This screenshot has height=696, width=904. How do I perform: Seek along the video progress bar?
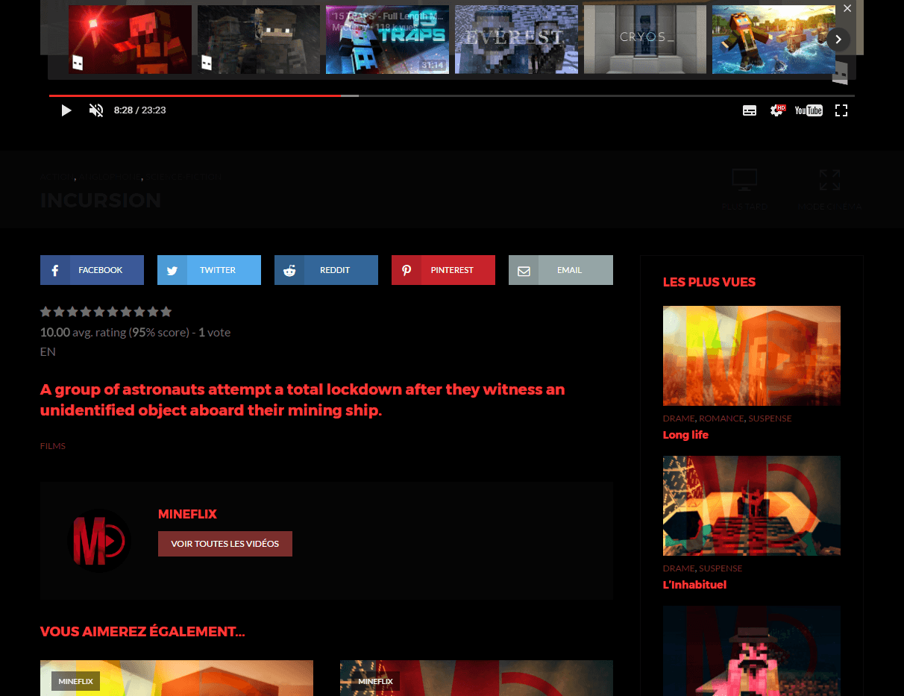pos(452,95)
